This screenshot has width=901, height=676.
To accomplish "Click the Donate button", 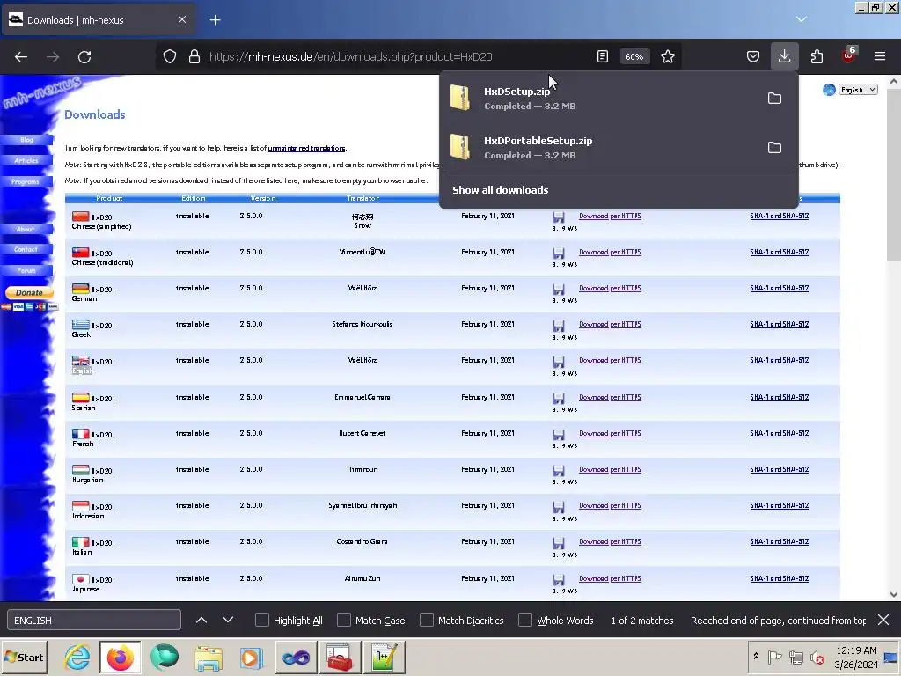I will (x=29, y=292).
